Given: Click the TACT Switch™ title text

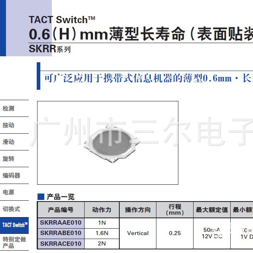Looking at the screenshot, I should click(x=62, y=20).
